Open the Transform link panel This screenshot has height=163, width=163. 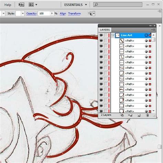point(74,13)
